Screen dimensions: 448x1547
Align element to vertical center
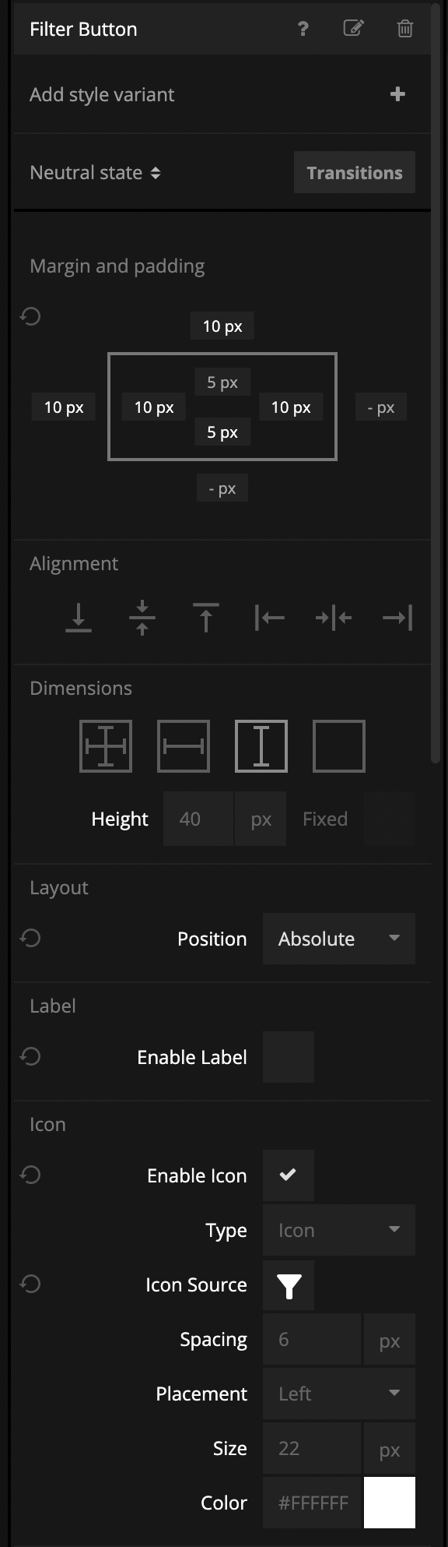pos(142,618)
